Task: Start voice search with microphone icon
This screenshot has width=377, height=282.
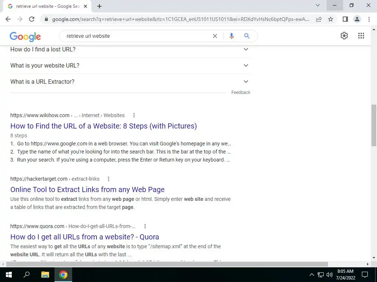Action: [x=232, y=36]
